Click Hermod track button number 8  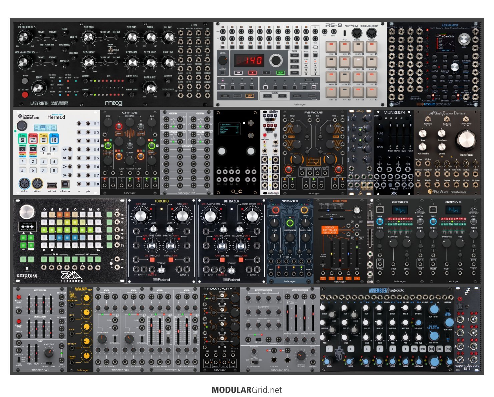click(54, 170)
